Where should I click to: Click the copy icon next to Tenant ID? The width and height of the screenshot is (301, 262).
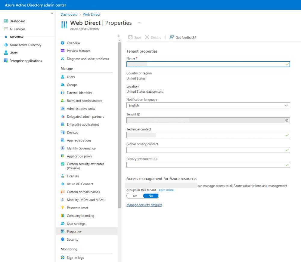287,120
